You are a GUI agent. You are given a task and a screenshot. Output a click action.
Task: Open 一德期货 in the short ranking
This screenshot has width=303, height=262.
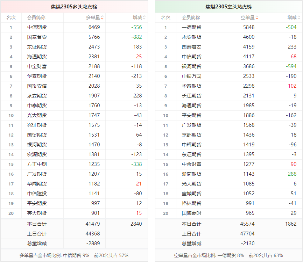(x=191, y=27)
